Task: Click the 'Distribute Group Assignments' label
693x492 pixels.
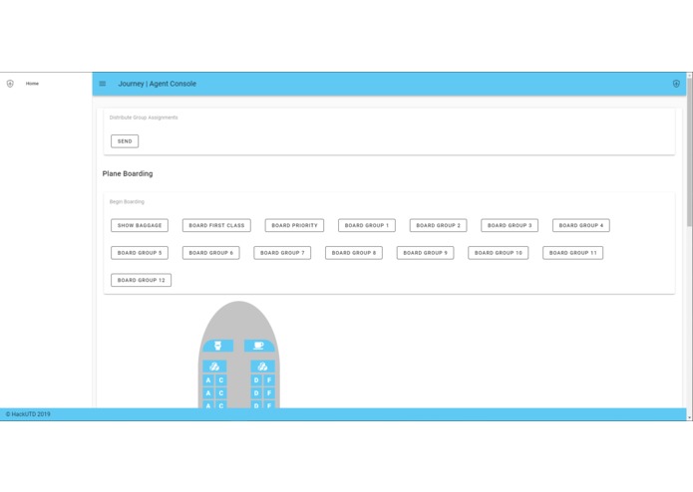Action: tap(144, 118)
